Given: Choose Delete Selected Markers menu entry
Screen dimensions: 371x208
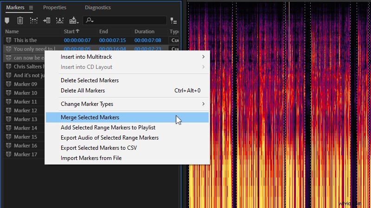Looking at the screenshot, I should 127,80.
